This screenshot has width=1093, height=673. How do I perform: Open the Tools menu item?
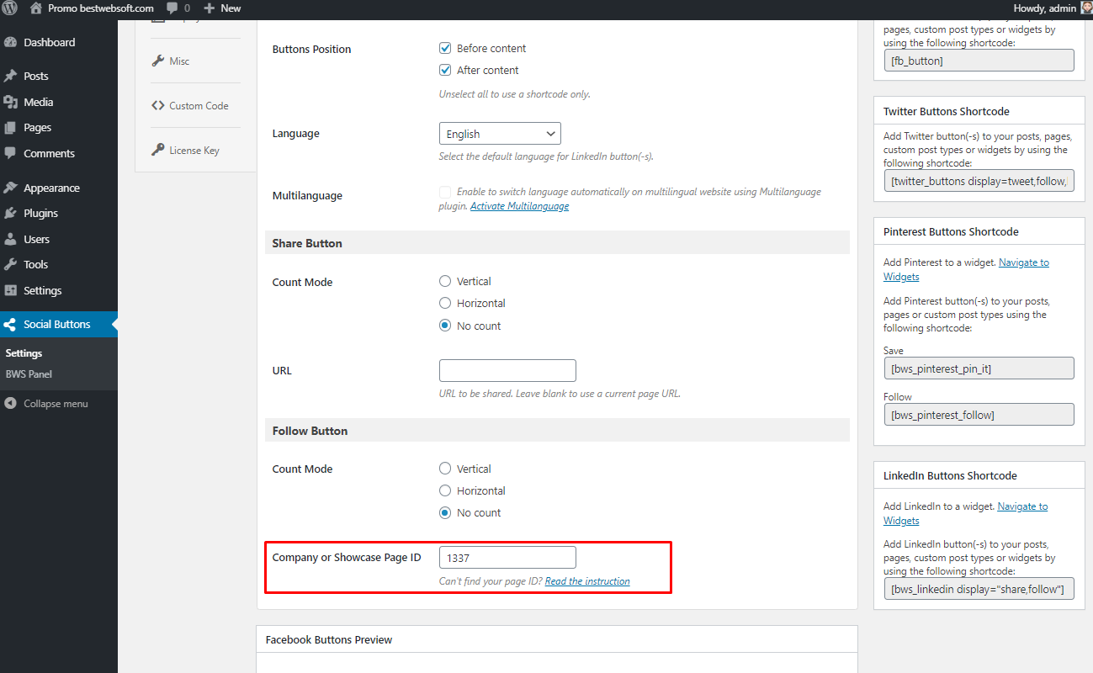pos(59,264)
